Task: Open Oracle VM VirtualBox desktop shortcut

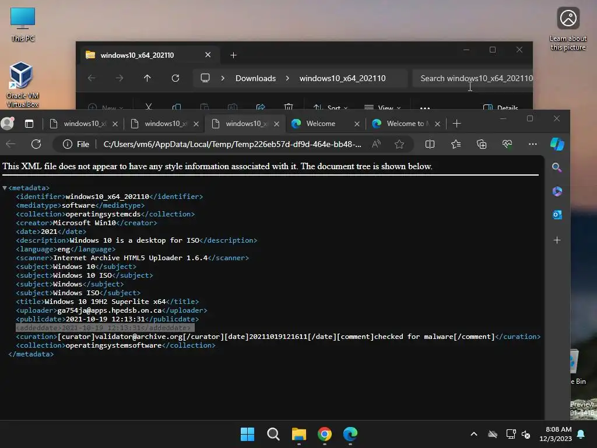Action: 22,85
